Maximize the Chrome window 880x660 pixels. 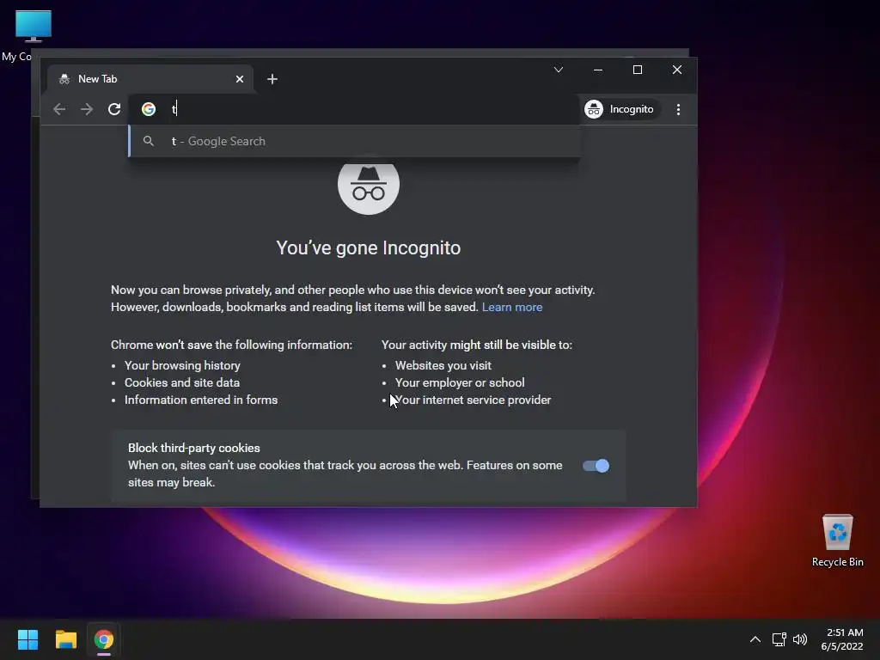(638, 70)
